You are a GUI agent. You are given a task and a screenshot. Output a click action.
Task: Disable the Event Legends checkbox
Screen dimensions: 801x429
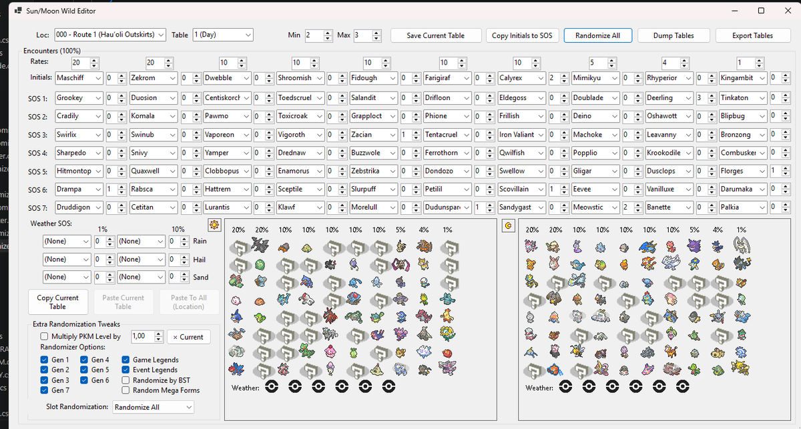pyautogui.click(x=126, y=370)
